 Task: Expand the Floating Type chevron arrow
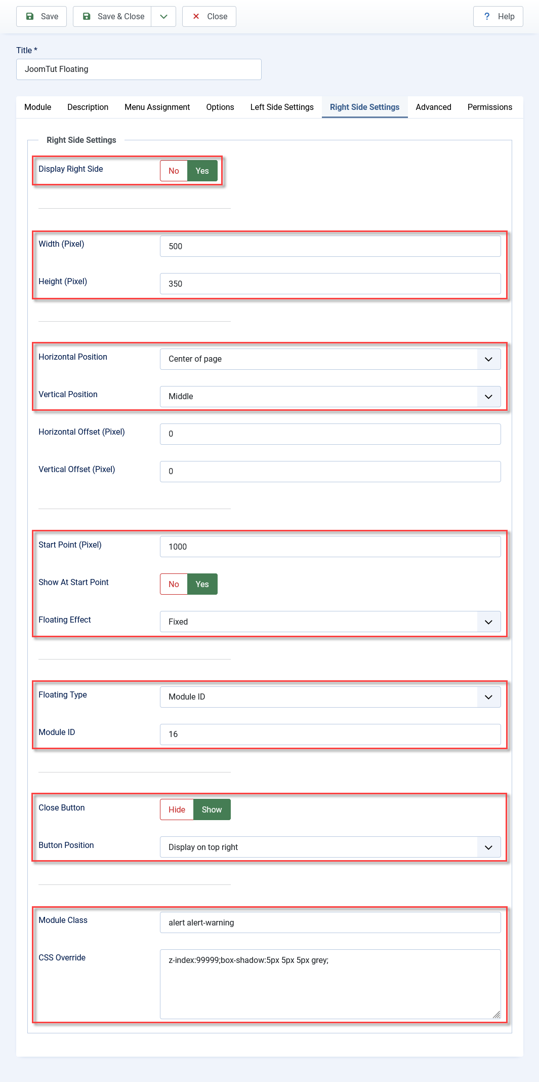(x=488, y=697)
